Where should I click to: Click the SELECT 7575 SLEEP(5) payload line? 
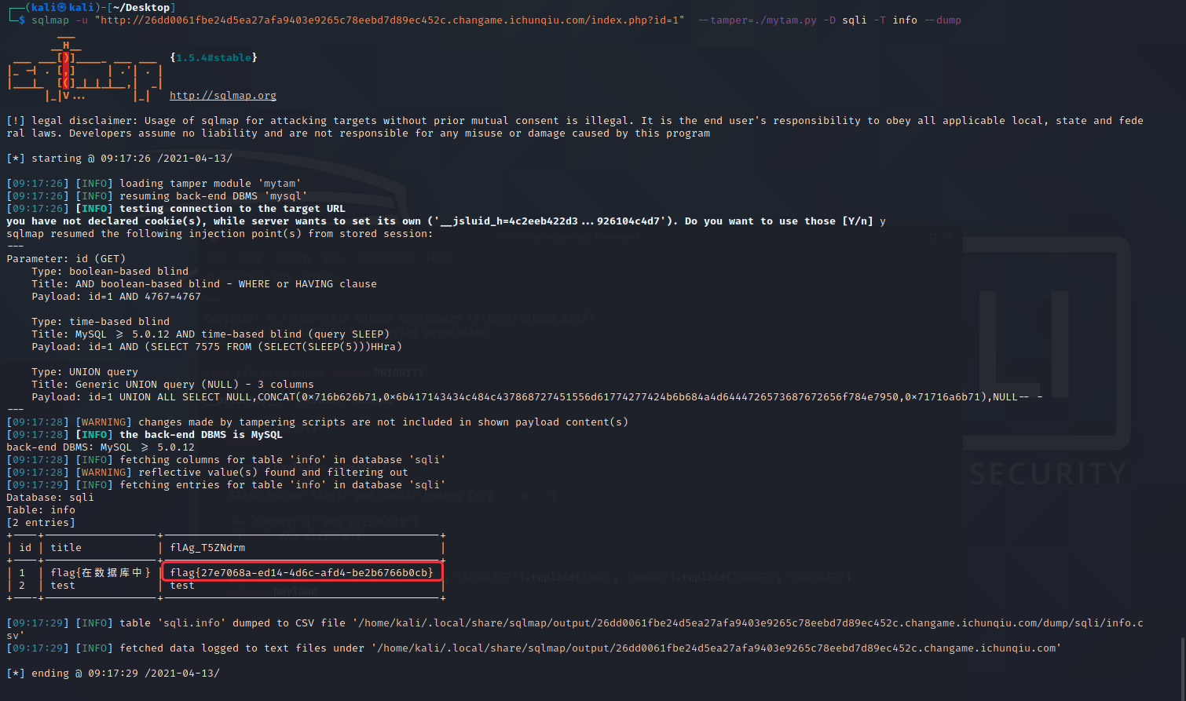(x=217, y=347)
